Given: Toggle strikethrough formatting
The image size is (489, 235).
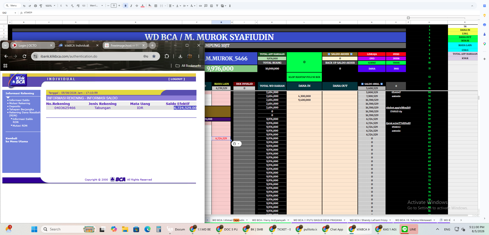Looking at the screenshot, I should 137,6.
